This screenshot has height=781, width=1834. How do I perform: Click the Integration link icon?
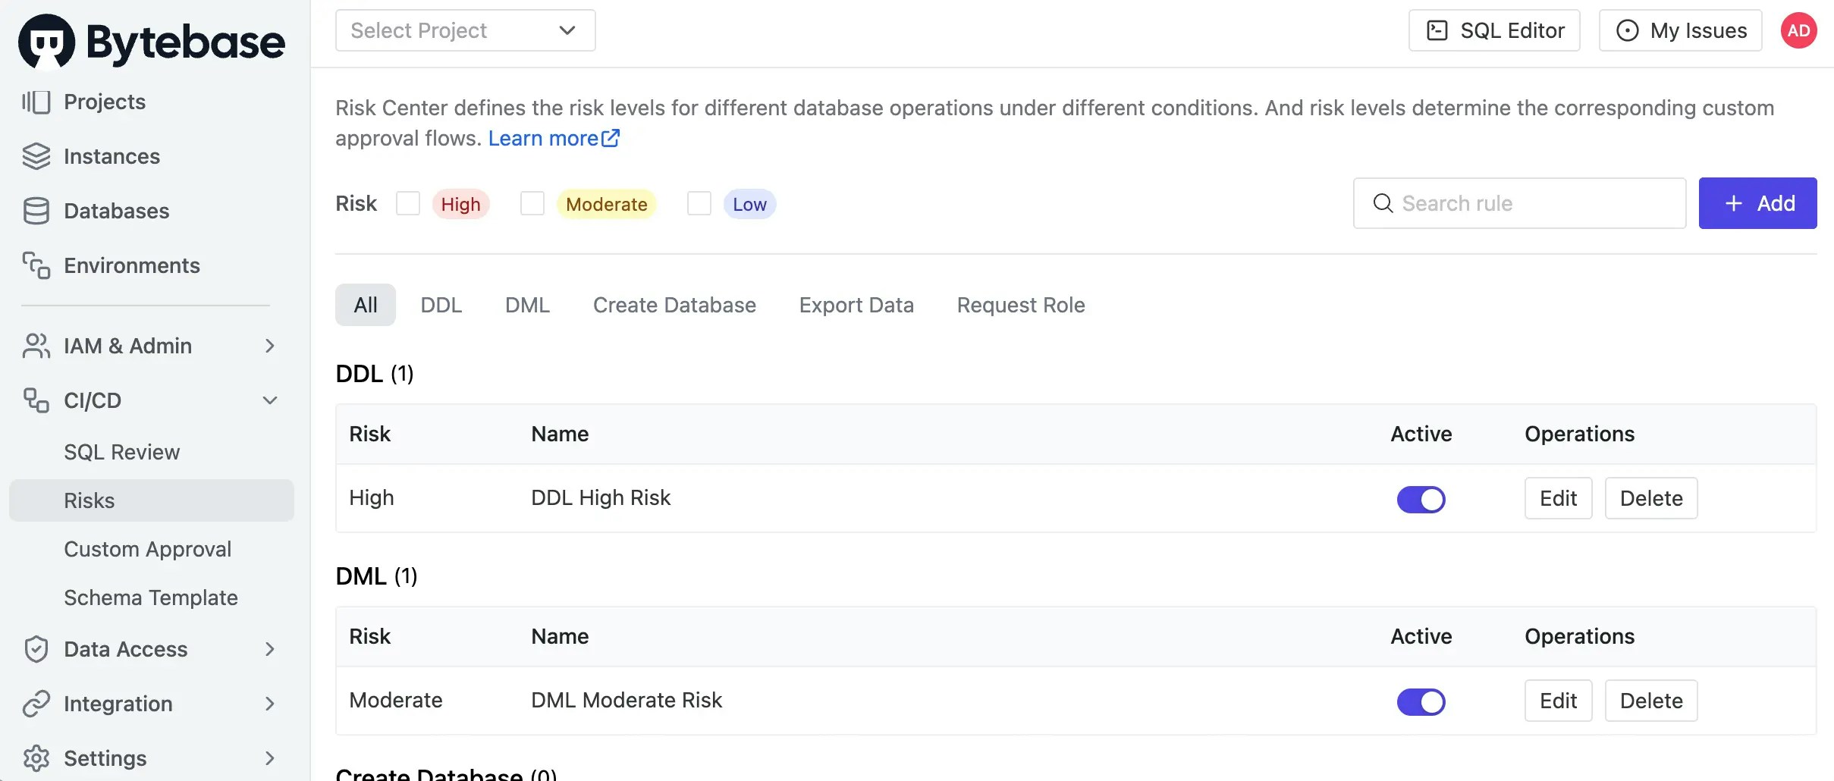click(x=36, y=704)
